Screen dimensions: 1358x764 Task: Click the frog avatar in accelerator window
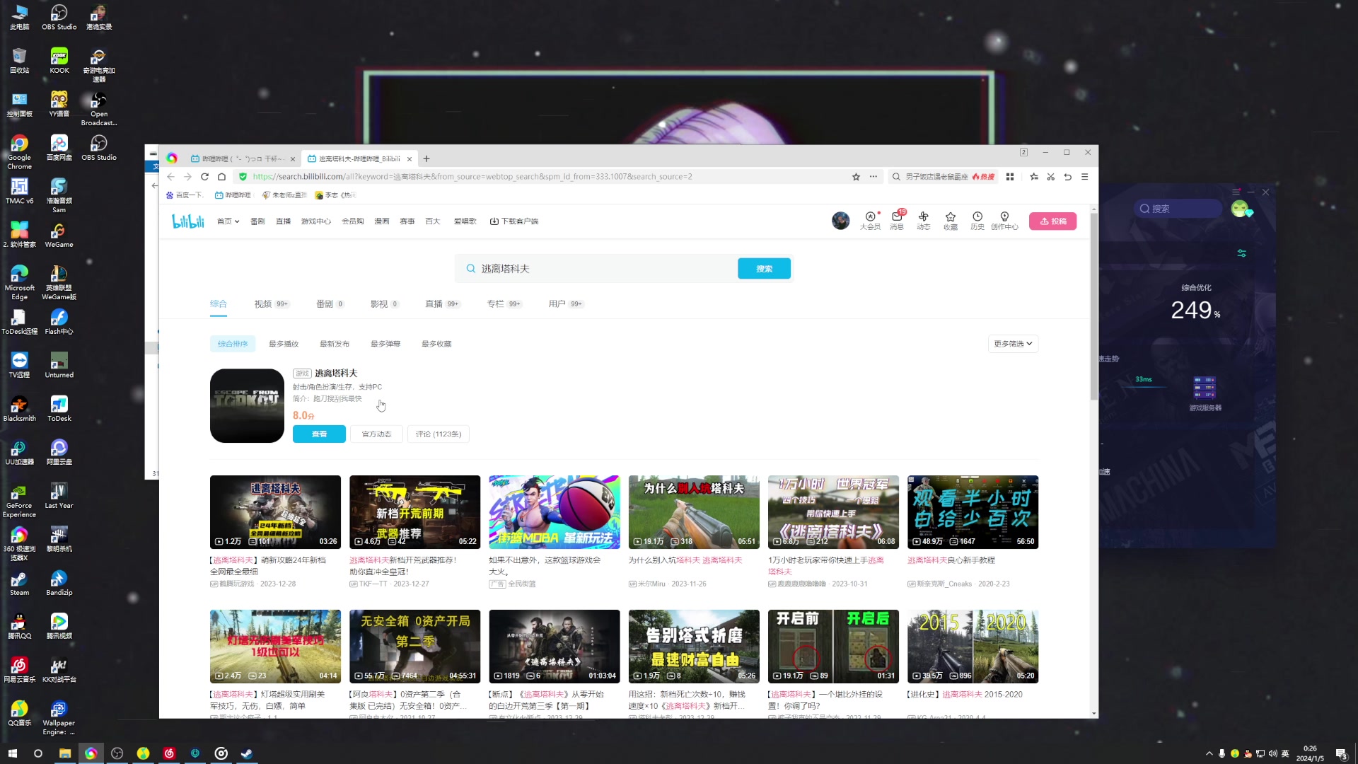click(x=1241, y=209)
